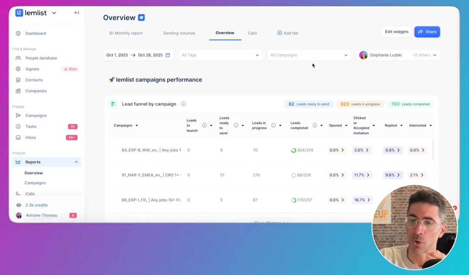Click the Share button
The width and height of the screenshot is (469, 275).
(427, 32)
